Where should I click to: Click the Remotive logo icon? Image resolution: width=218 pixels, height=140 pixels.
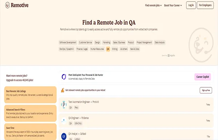click(x=8, y=5)
